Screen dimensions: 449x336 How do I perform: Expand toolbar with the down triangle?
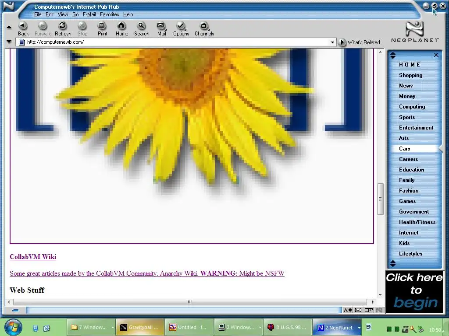9,42
